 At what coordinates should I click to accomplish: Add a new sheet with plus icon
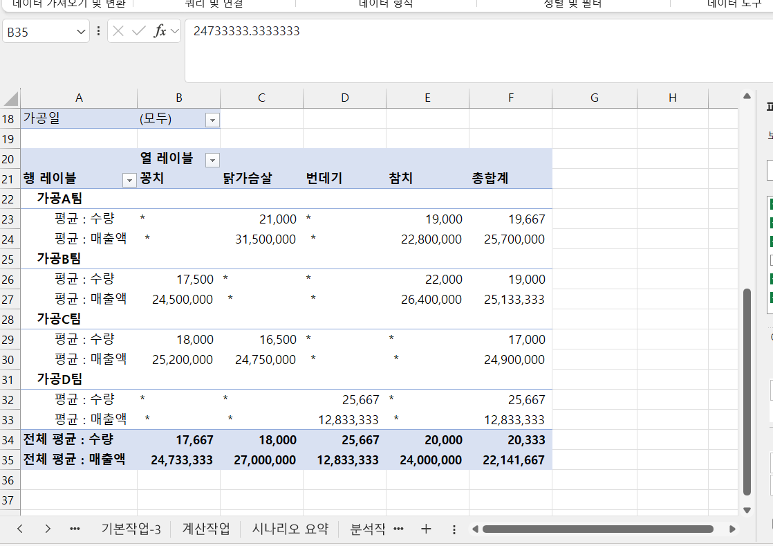(x=426, y=529)
